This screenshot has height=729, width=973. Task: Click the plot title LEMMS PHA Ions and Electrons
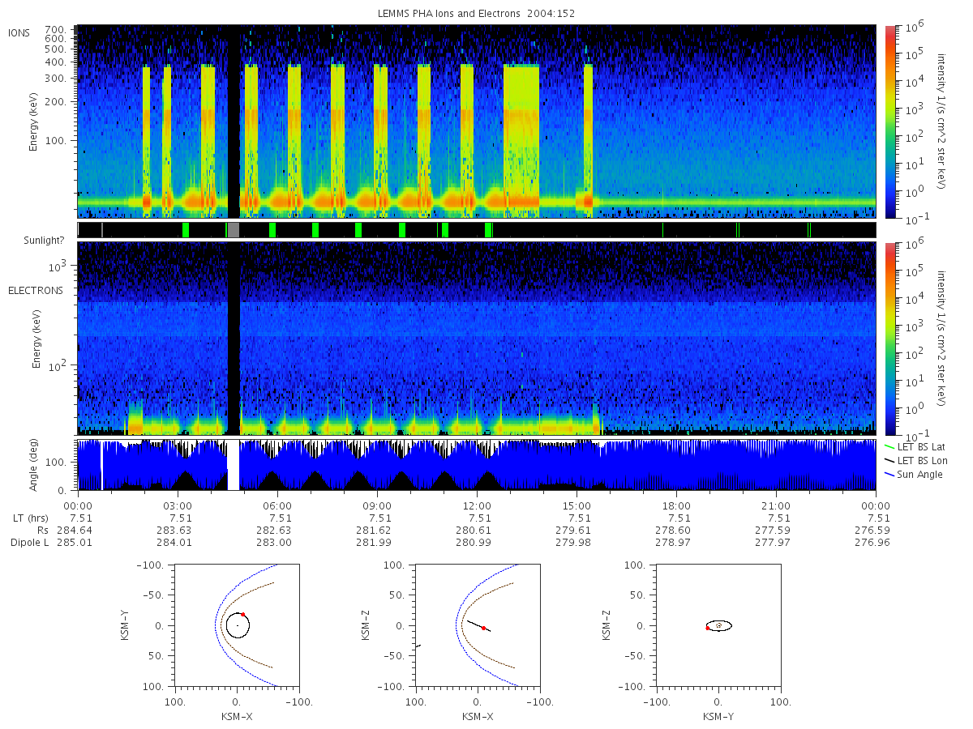click(x=449, y=14)
